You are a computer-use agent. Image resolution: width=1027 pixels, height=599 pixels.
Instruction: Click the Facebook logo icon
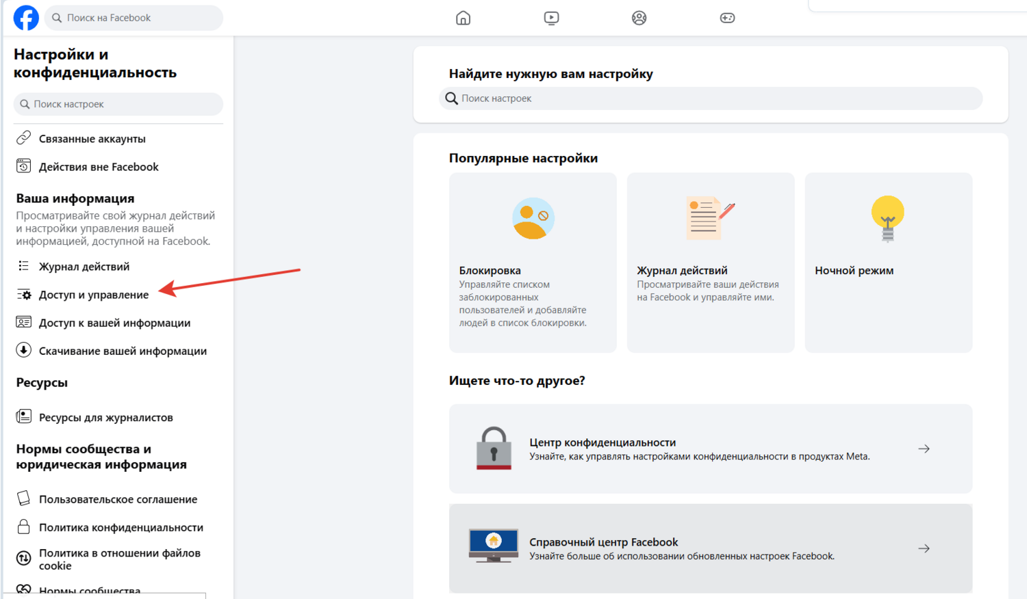point(26,18)
